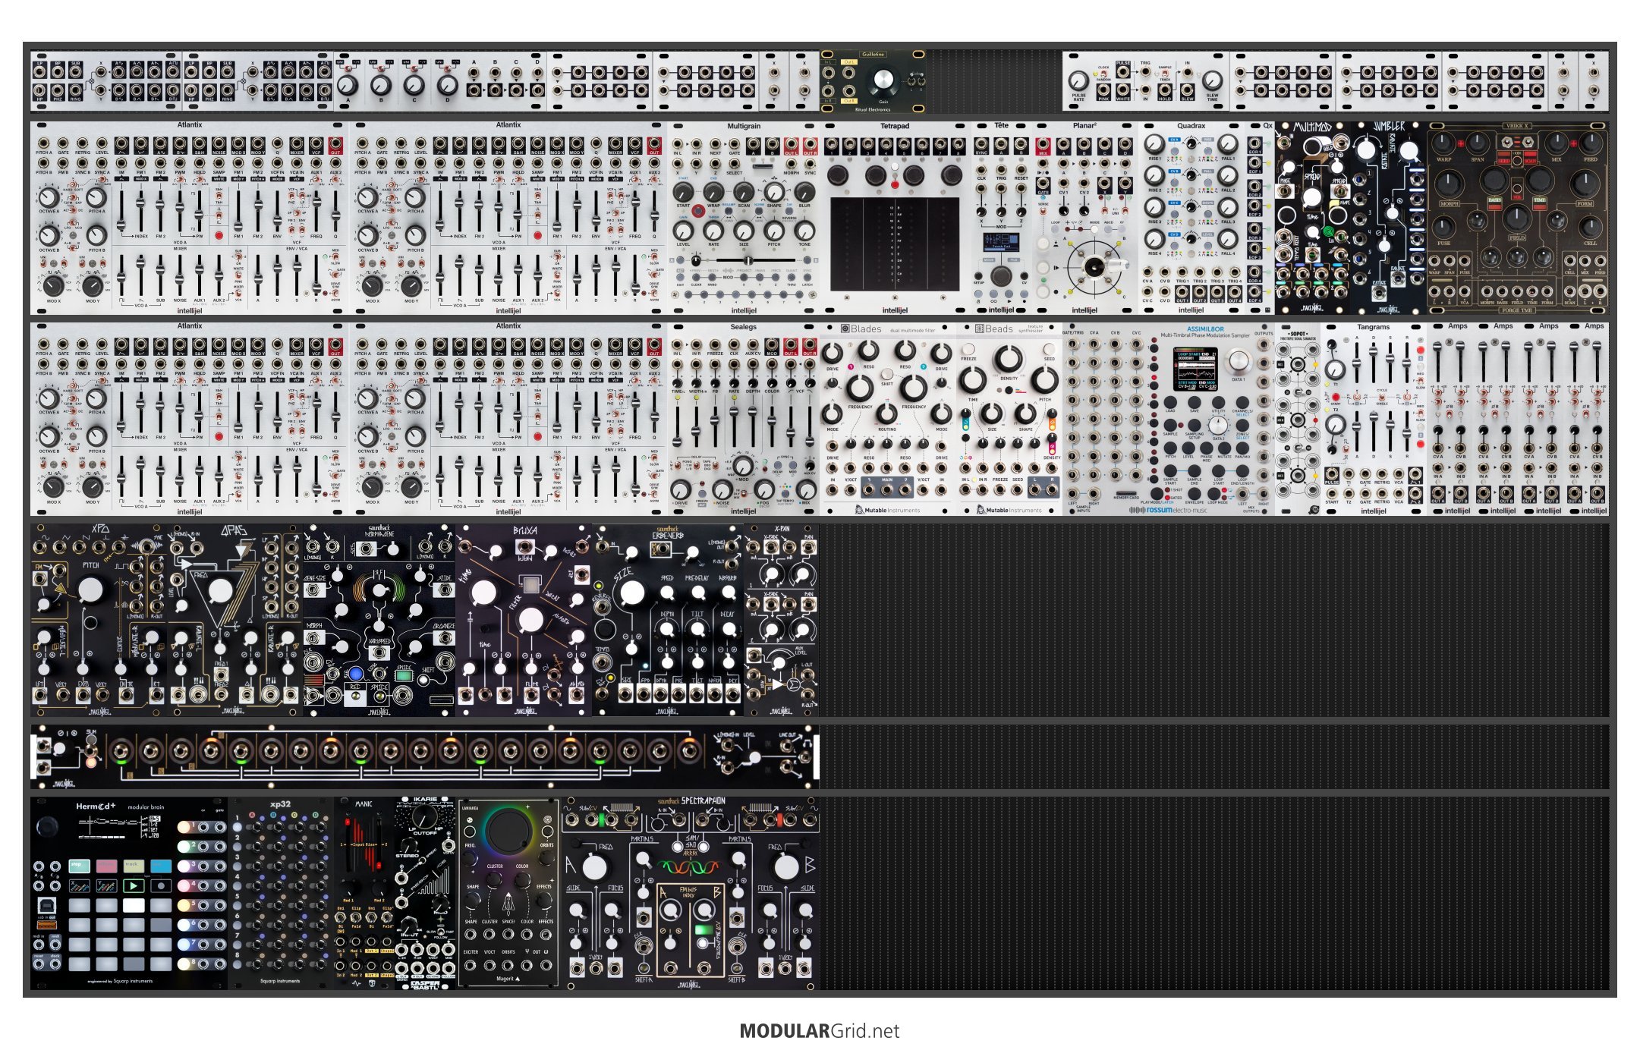Click the rocket icon on Magerit Laniakea
Viewport: 1640px width, 1047px height.
[508, 904]
